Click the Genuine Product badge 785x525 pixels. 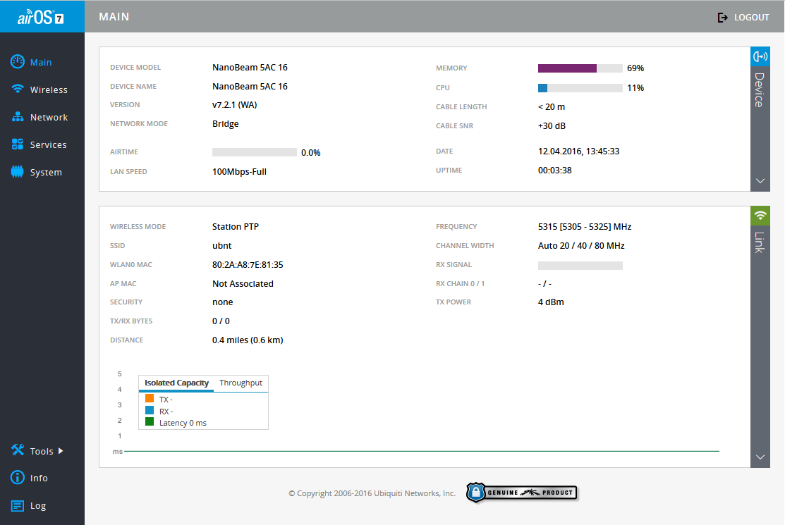(x=522, y=493)
